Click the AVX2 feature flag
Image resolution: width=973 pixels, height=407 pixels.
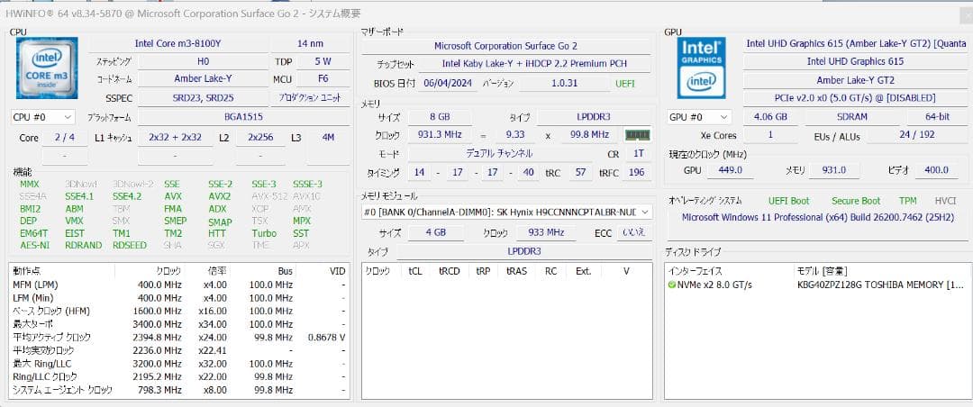click(219, 196)
